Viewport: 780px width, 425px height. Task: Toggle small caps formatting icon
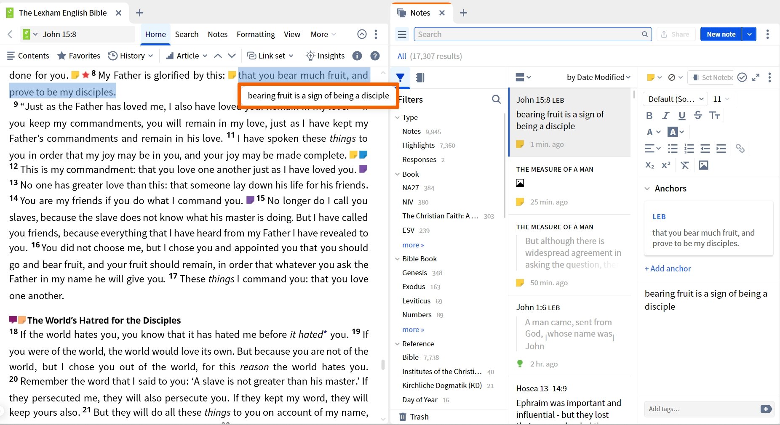[x=714, y=115]
